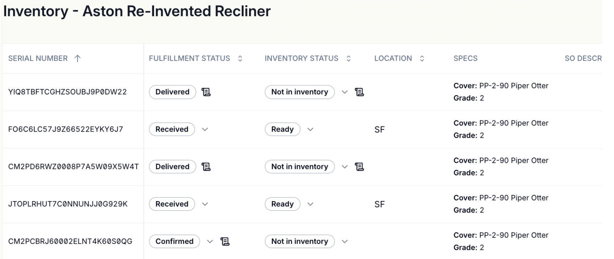Click Not in inventory badge for CM2PD6RWZ0008P7A5W09X5W4T
Screen dimensions: 614x259
pos(299,167)
